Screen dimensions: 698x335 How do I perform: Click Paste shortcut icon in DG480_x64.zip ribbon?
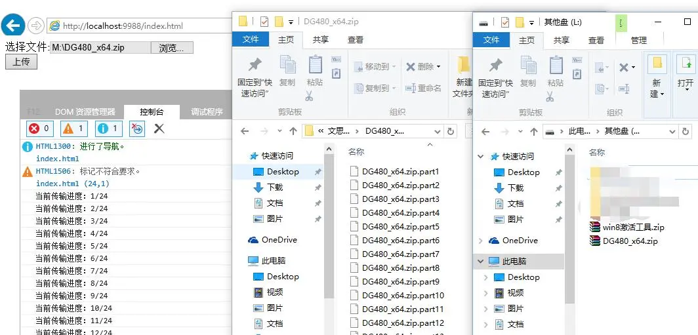[x=337, y=73]
